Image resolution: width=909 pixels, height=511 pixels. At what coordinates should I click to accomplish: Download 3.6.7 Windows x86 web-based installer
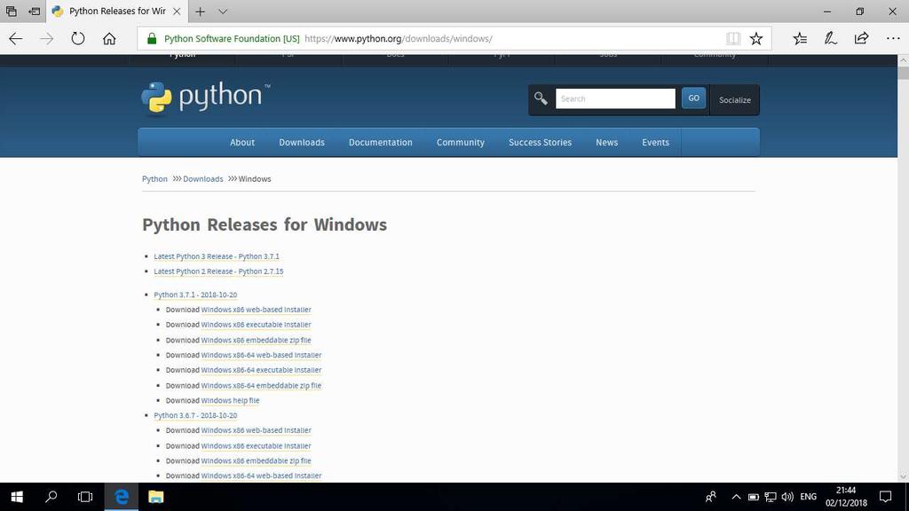pos(256,430)
